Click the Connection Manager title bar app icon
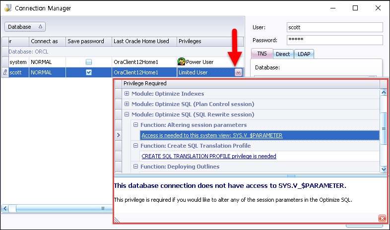This screenshot has height=230, width=390. [8, 8]
